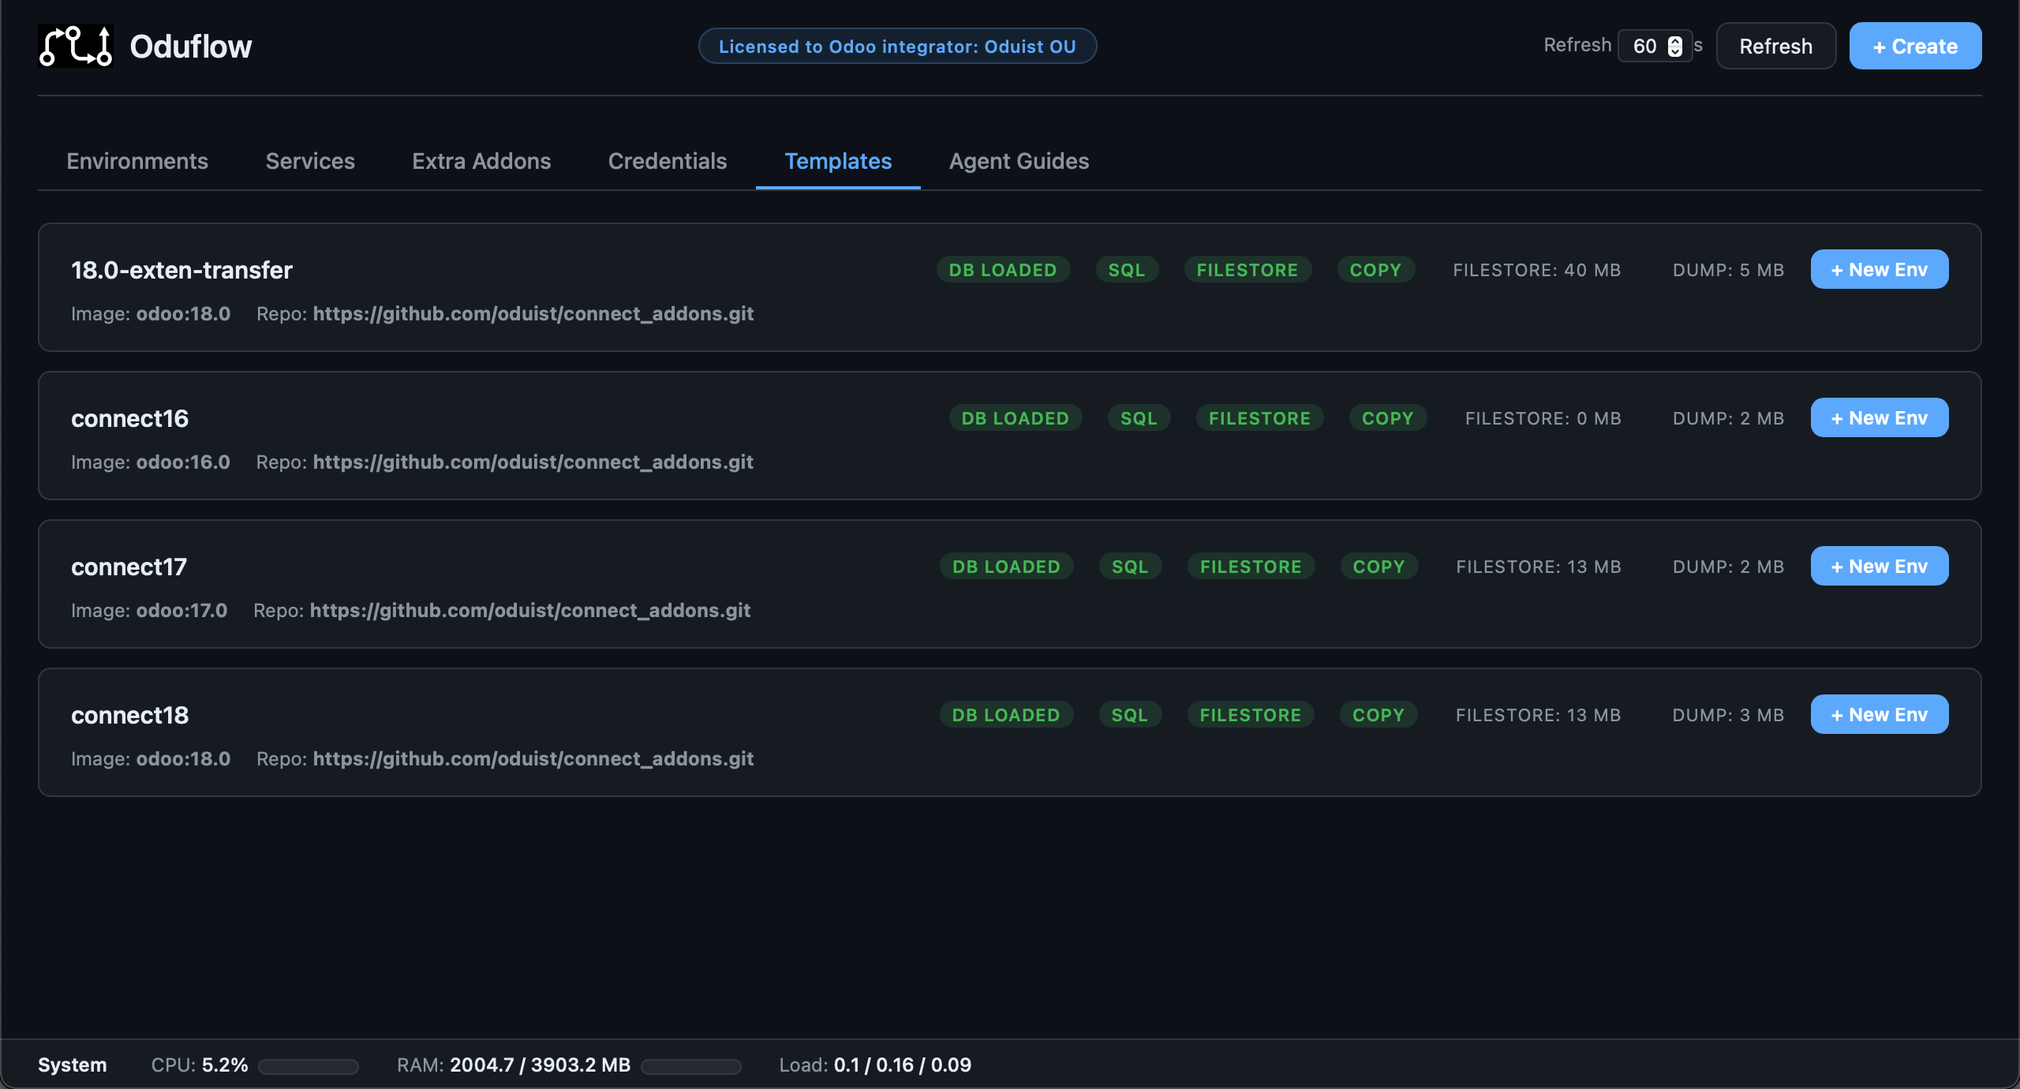Click the FILESTORE badge on 18.0-exten-transfer
Screen dimensions: 2020x1089
click(x=1248, y=269)
